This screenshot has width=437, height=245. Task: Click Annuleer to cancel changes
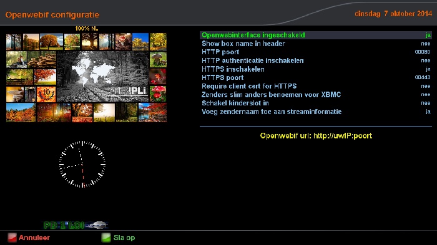pos(34,238)
